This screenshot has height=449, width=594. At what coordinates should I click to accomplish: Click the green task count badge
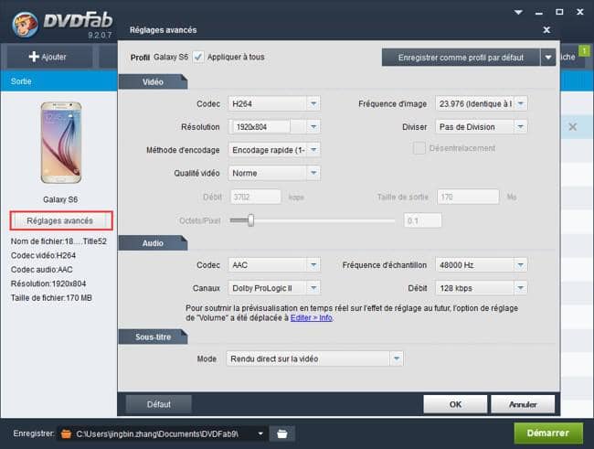tap(584, 50)
